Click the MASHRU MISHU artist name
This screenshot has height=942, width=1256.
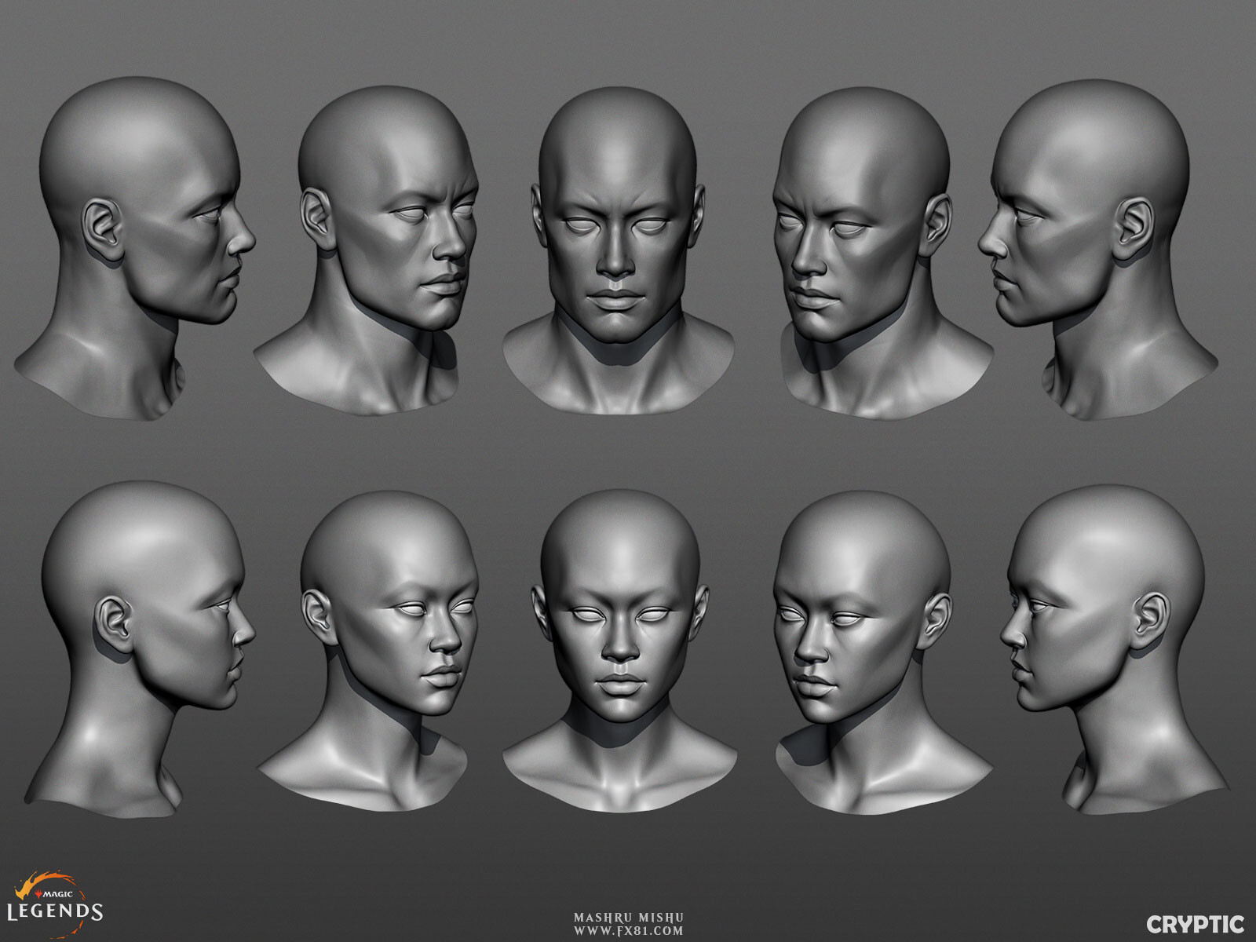click(628, 917)
